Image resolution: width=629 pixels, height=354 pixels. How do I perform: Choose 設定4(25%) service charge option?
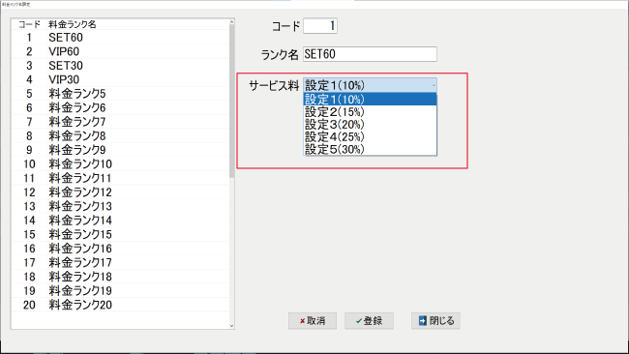(x=370, y=136)
